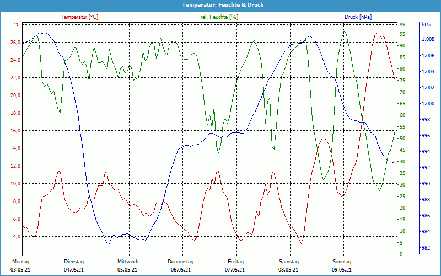Click the 26,0 temperature axis value
Image resolution: width=441 pixels, height=276 pixels.
(15, 43)
